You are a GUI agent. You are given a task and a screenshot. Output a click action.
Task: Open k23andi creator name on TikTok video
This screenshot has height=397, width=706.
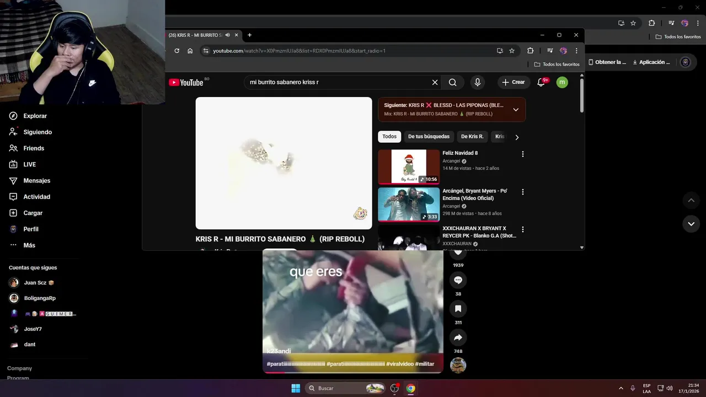[279, 351]
